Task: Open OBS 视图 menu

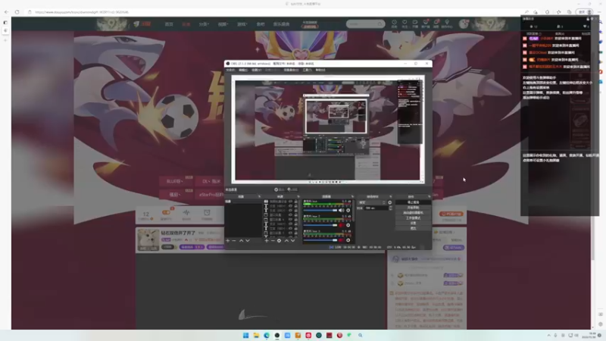Action: (256, 70)
